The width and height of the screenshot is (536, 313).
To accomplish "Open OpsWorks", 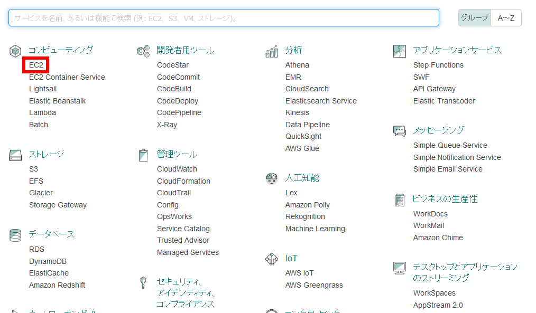I will tap(174, 216).
